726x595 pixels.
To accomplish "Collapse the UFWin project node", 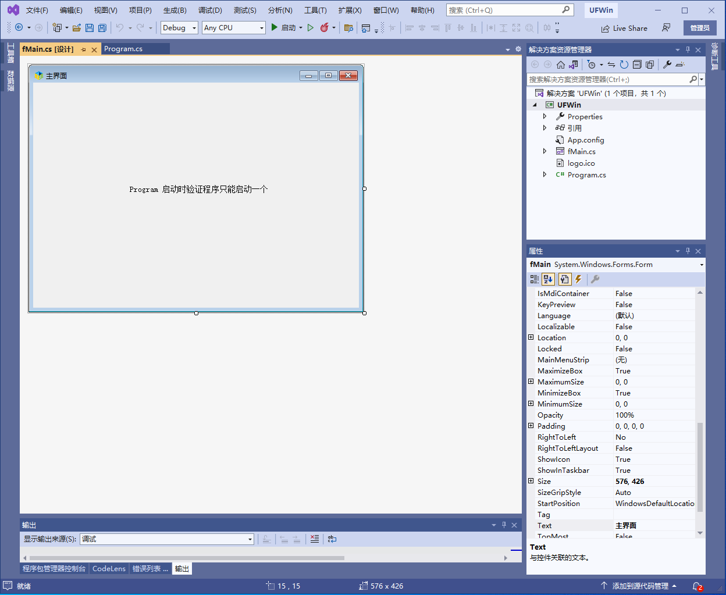I will point(535,105).
